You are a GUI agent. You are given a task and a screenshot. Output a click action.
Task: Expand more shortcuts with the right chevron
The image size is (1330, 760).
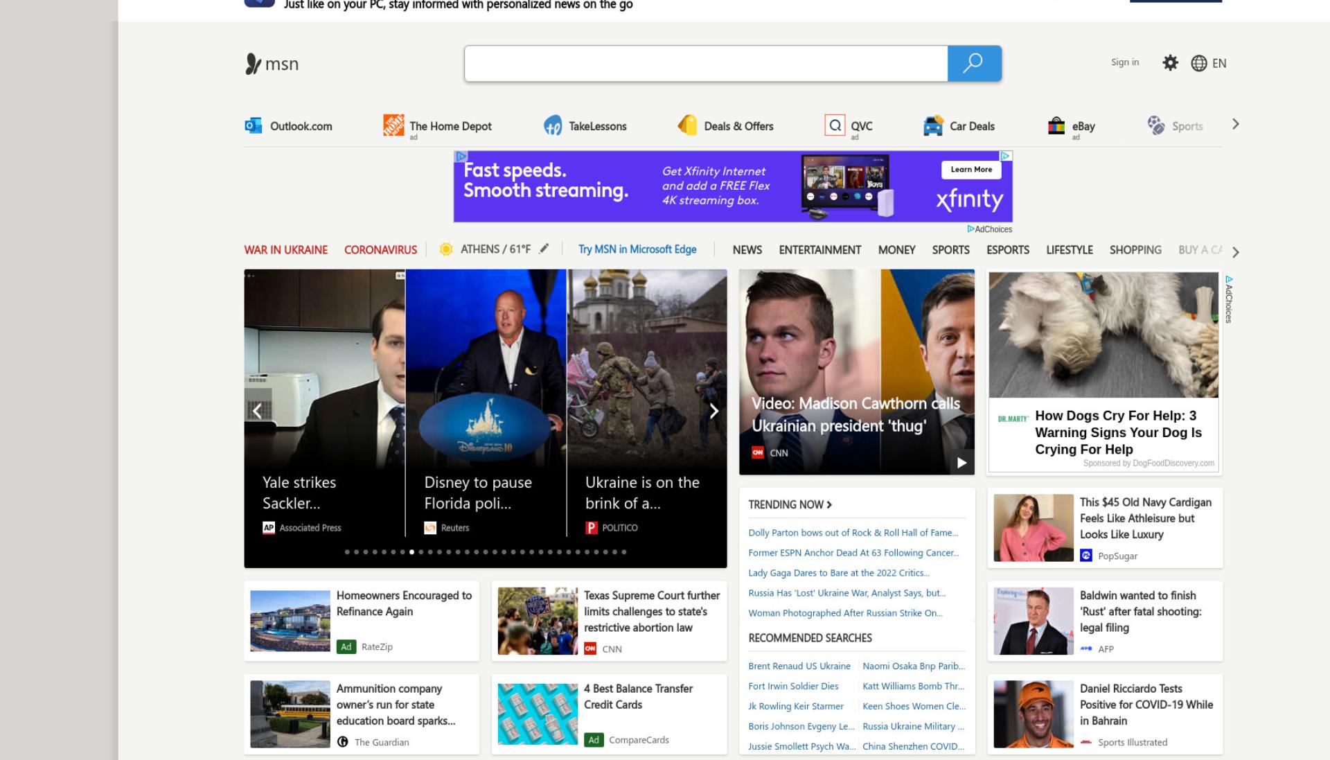[1235, 125]
